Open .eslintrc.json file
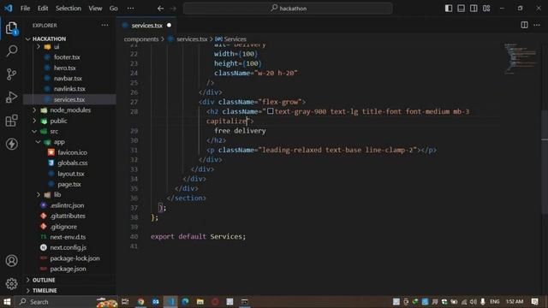Image resolution: width=548 pixels, height=308 pixels. pos(67,205)
